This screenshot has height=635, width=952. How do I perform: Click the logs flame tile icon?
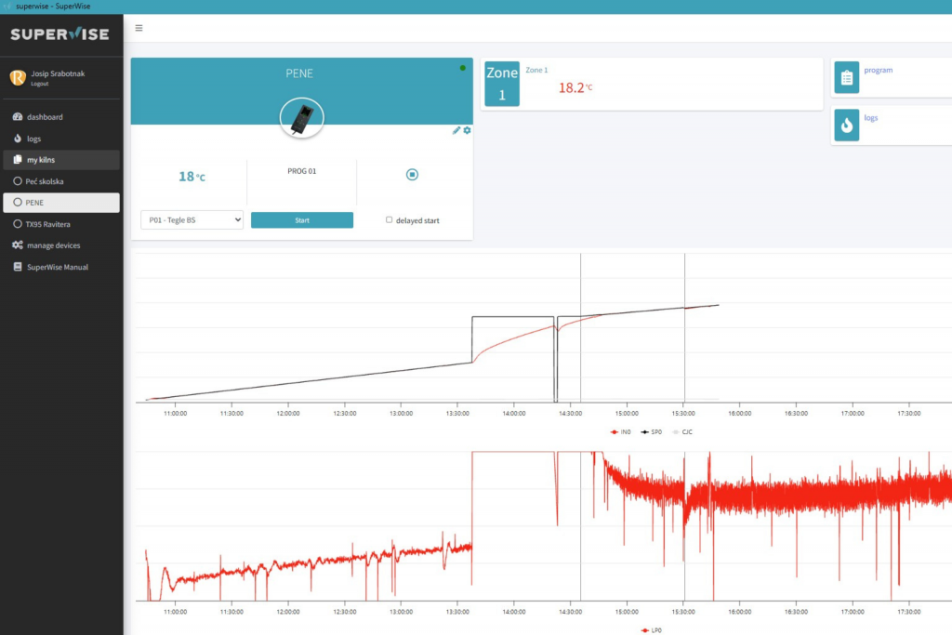point(846,126)
